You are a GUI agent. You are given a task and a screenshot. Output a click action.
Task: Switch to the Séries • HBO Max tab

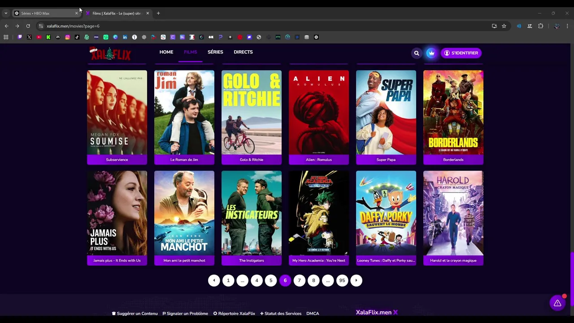[x=45, y=13]
